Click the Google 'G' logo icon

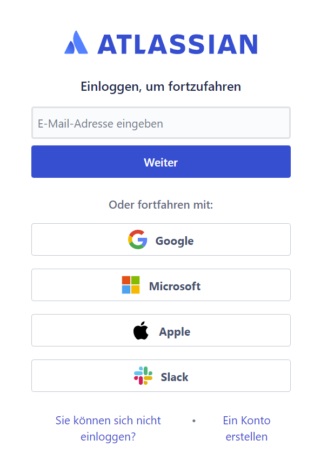tap(137, 239)
